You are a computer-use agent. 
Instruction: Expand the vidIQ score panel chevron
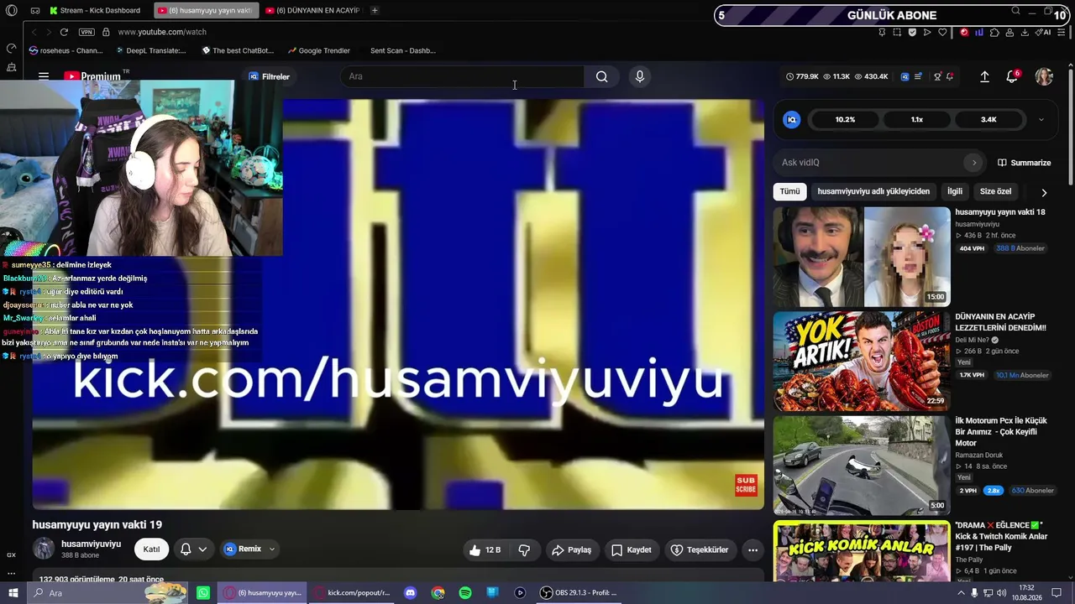click(1041, 120)
